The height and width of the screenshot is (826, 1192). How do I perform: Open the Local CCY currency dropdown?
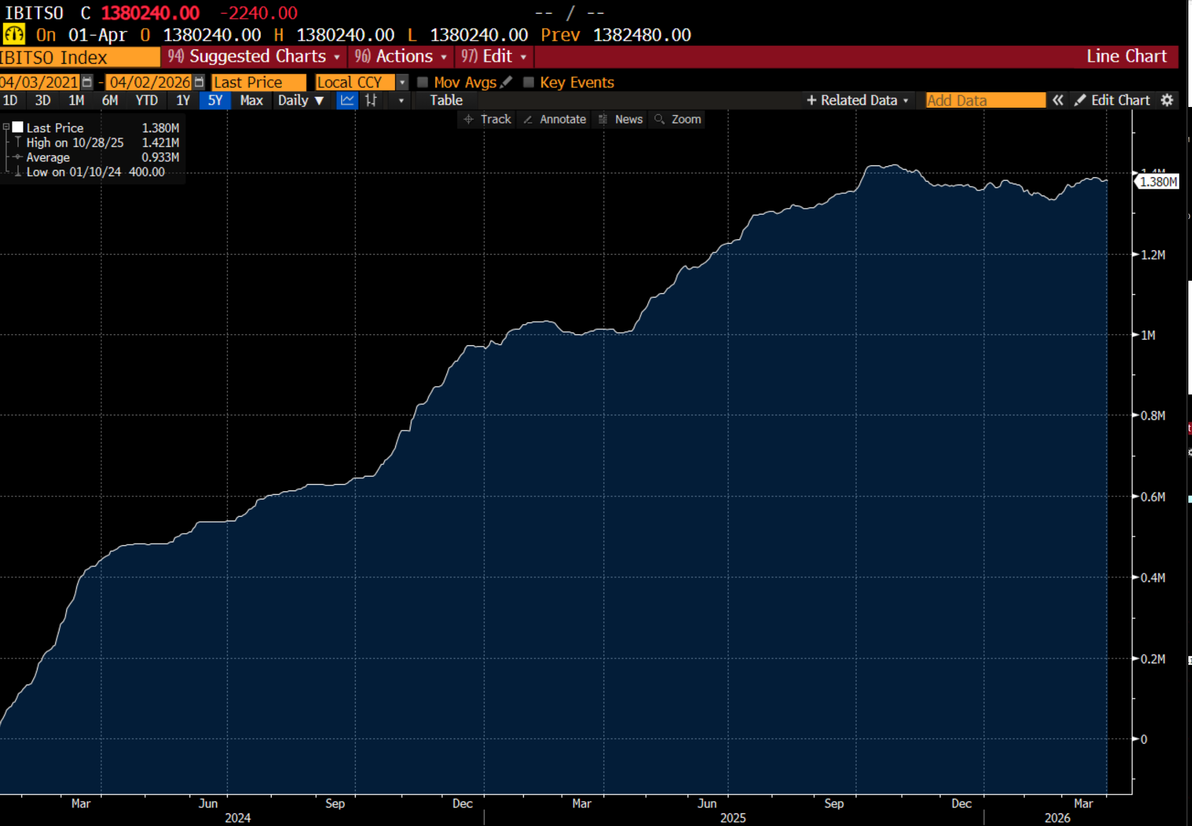click(402, 82)
